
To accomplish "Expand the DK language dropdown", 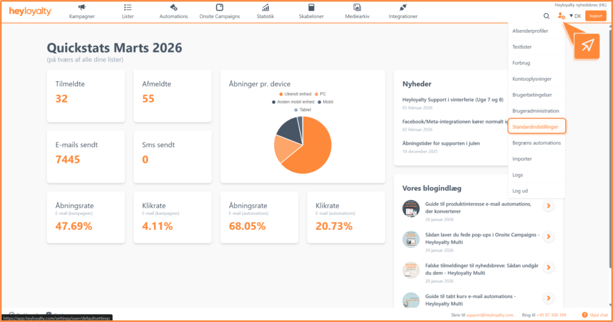I will pos(575,16).
